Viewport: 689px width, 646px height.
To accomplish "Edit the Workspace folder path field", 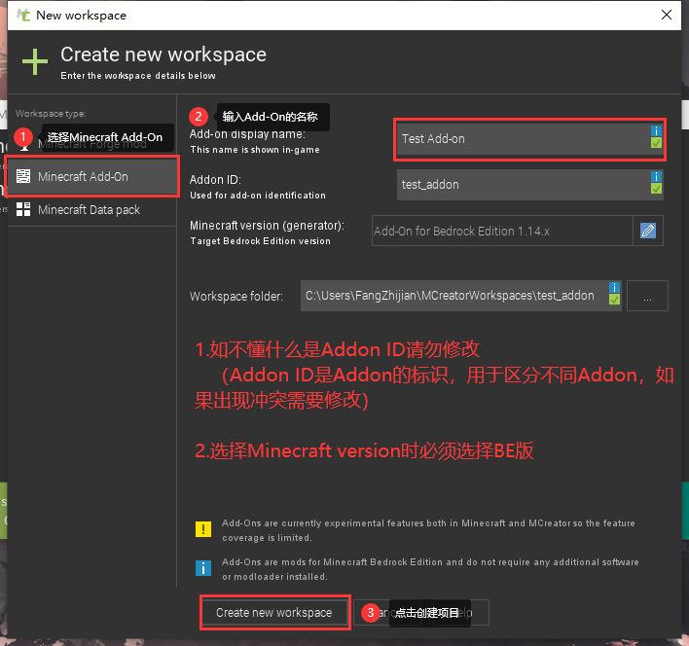I will tap(460, 296).
